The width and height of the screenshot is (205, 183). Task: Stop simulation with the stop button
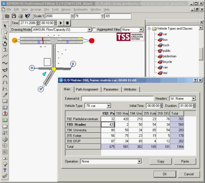(x=67, y=23)
